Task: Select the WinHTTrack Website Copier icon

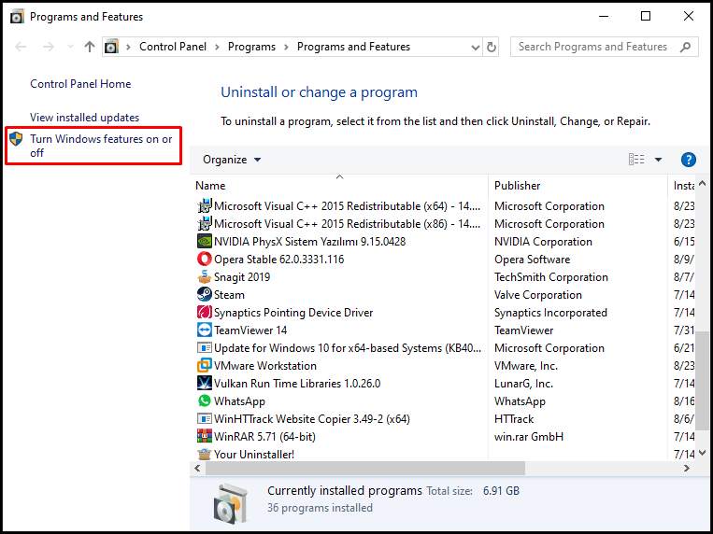Action: pos(205,418)
